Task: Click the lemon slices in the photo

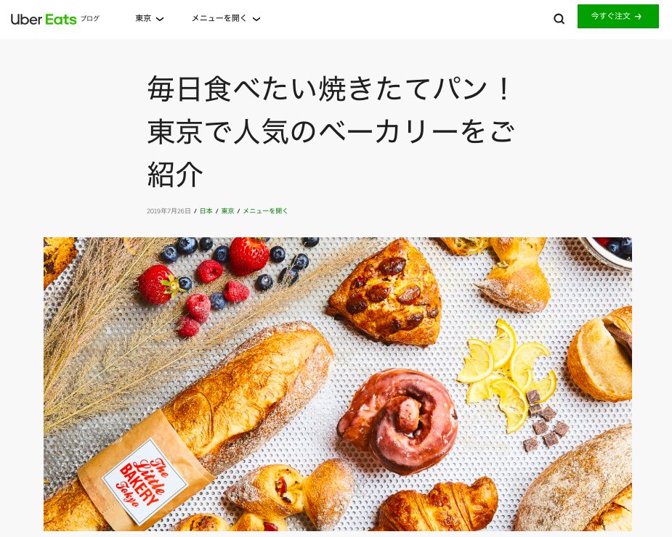Action: click(506, 375)
